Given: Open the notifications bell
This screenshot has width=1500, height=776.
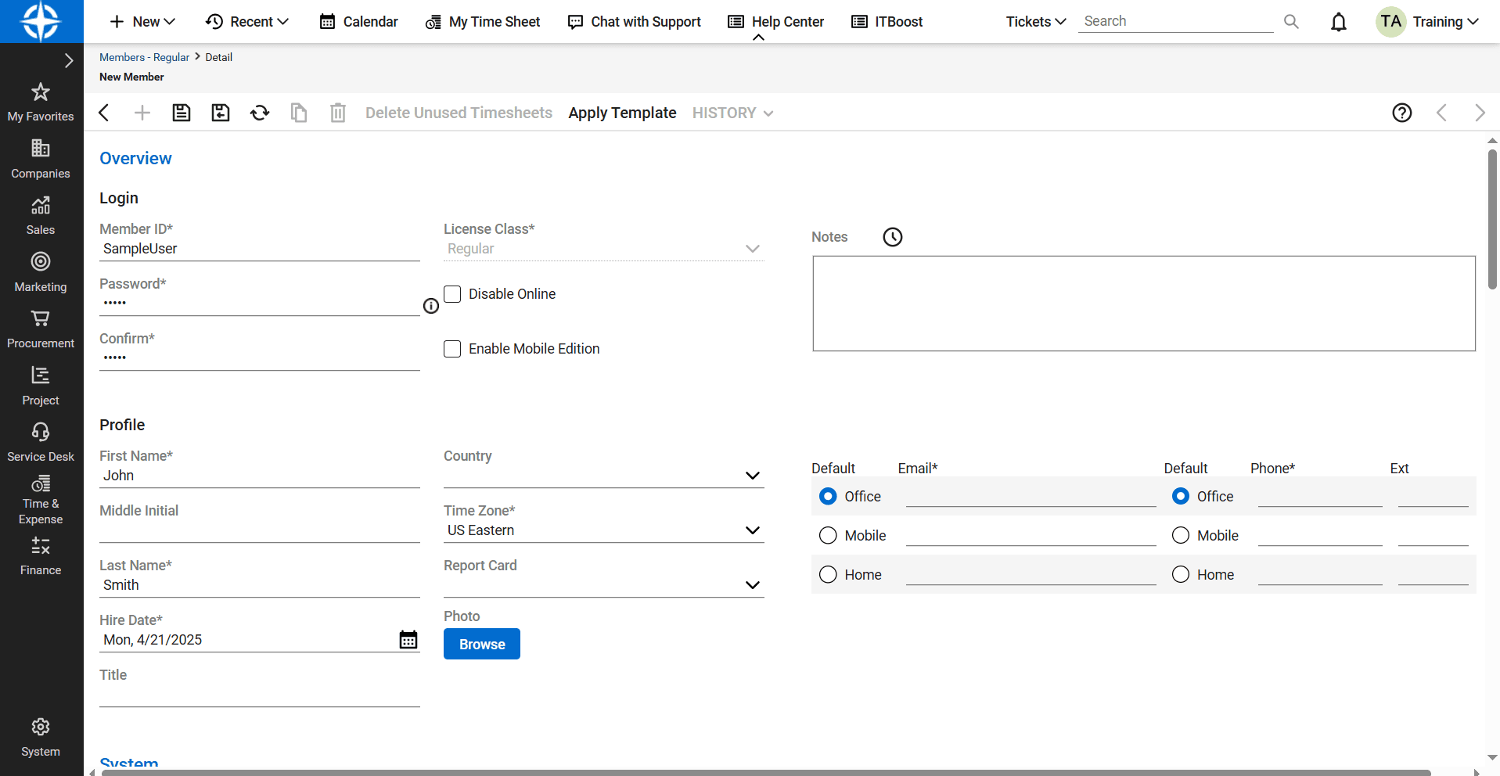Looking at the screenshot, I should 1339,22.
